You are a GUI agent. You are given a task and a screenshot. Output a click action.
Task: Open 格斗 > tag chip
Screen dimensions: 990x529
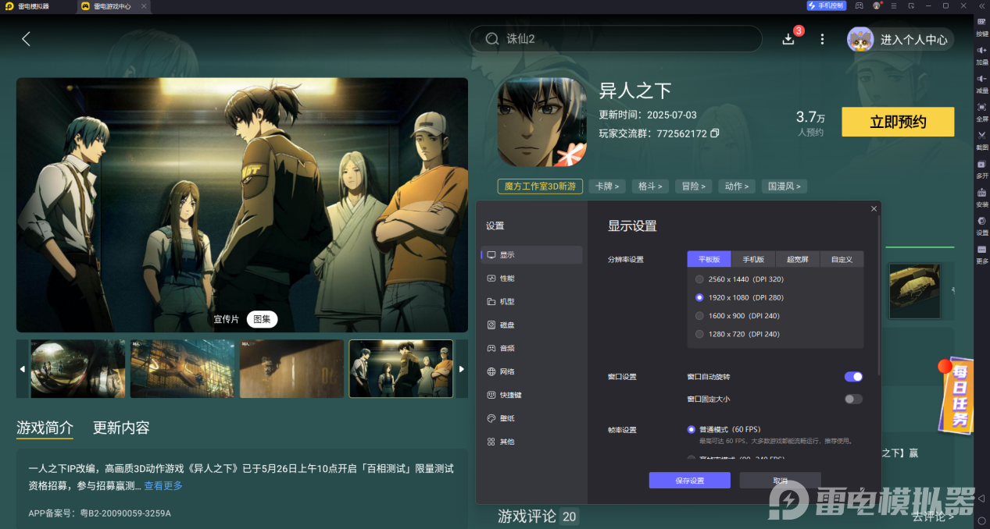tap(650, 186)
